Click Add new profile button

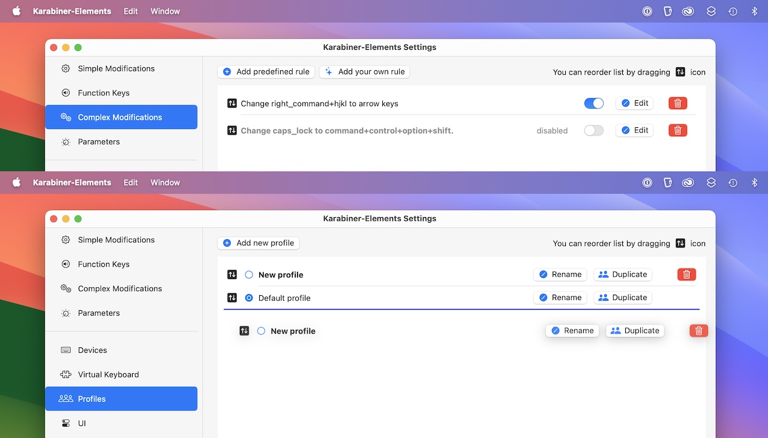(x=259, y=243)
